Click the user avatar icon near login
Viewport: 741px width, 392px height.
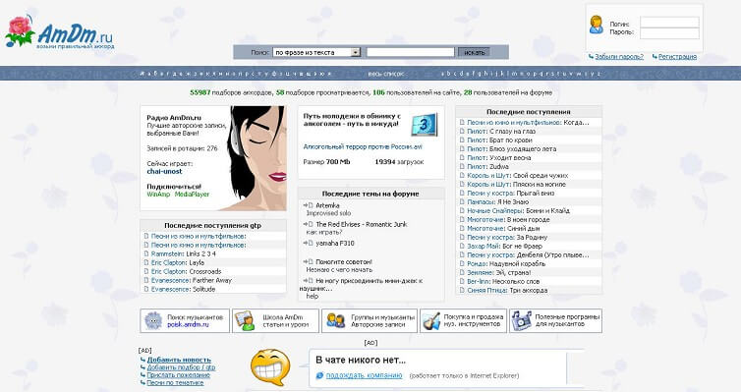coord(597,25)
